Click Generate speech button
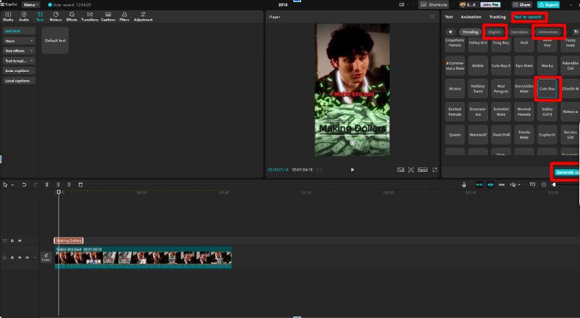Image resolution: width=580 pixels, height=318 pixels. coord(567,172)
